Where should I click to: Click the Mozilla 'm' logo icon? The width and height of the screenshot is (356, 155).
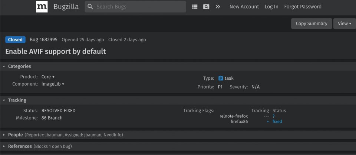[x=42, y=7]
